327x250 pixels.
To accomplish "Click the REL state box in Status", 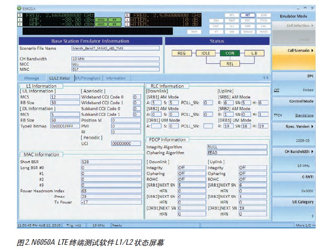I will point(230,64).
